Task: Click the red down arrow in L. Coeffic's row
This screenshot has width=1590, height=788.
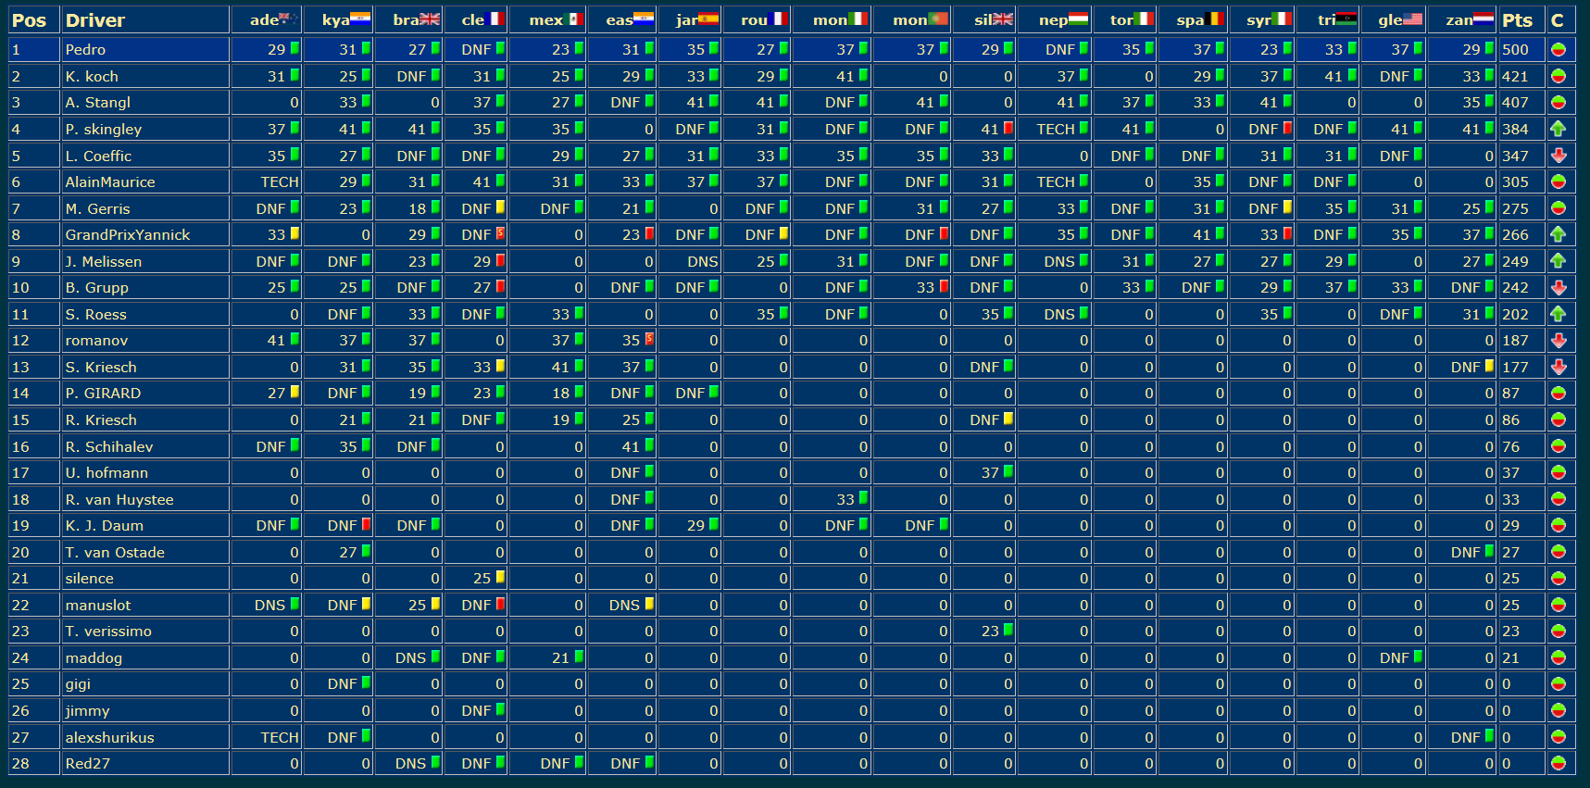Action: pos(1558,156)
